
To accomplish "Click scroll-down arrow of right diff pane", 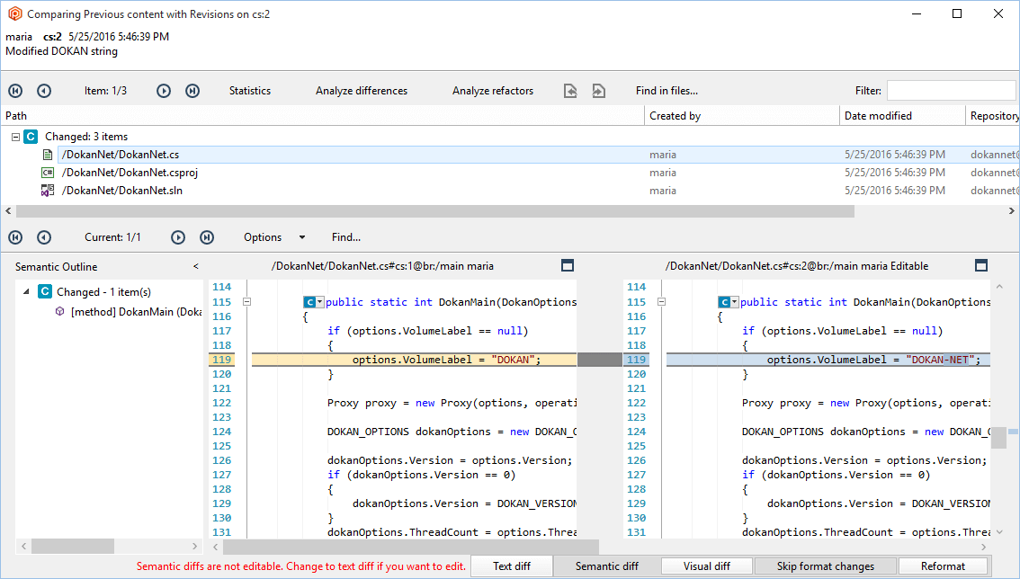I will [999, 532].
